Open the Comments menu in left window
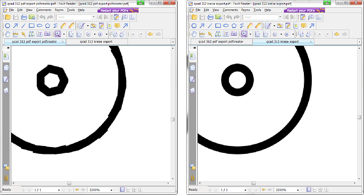The width and height of the screenshot is (364, 195). (x=44, y=10)
